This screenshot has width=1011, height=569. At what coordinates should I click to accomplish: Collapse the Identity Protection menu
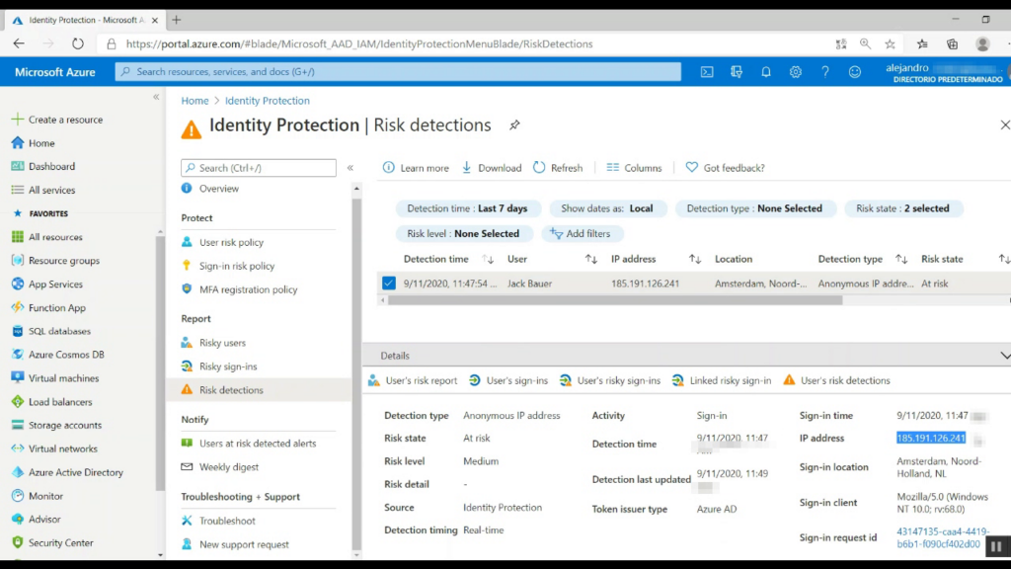(x=350, y=168)
